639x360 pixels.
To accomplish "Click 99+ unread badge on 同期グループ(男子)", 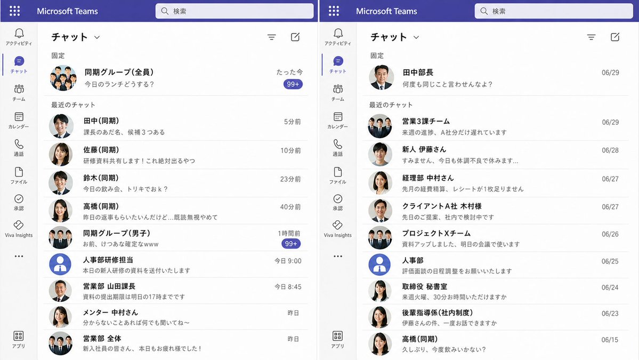I will click(291, 244).
